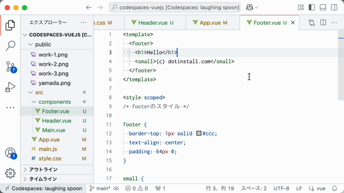
Task: Open the Run and Debug view
Action: click(x=10, y=87)
